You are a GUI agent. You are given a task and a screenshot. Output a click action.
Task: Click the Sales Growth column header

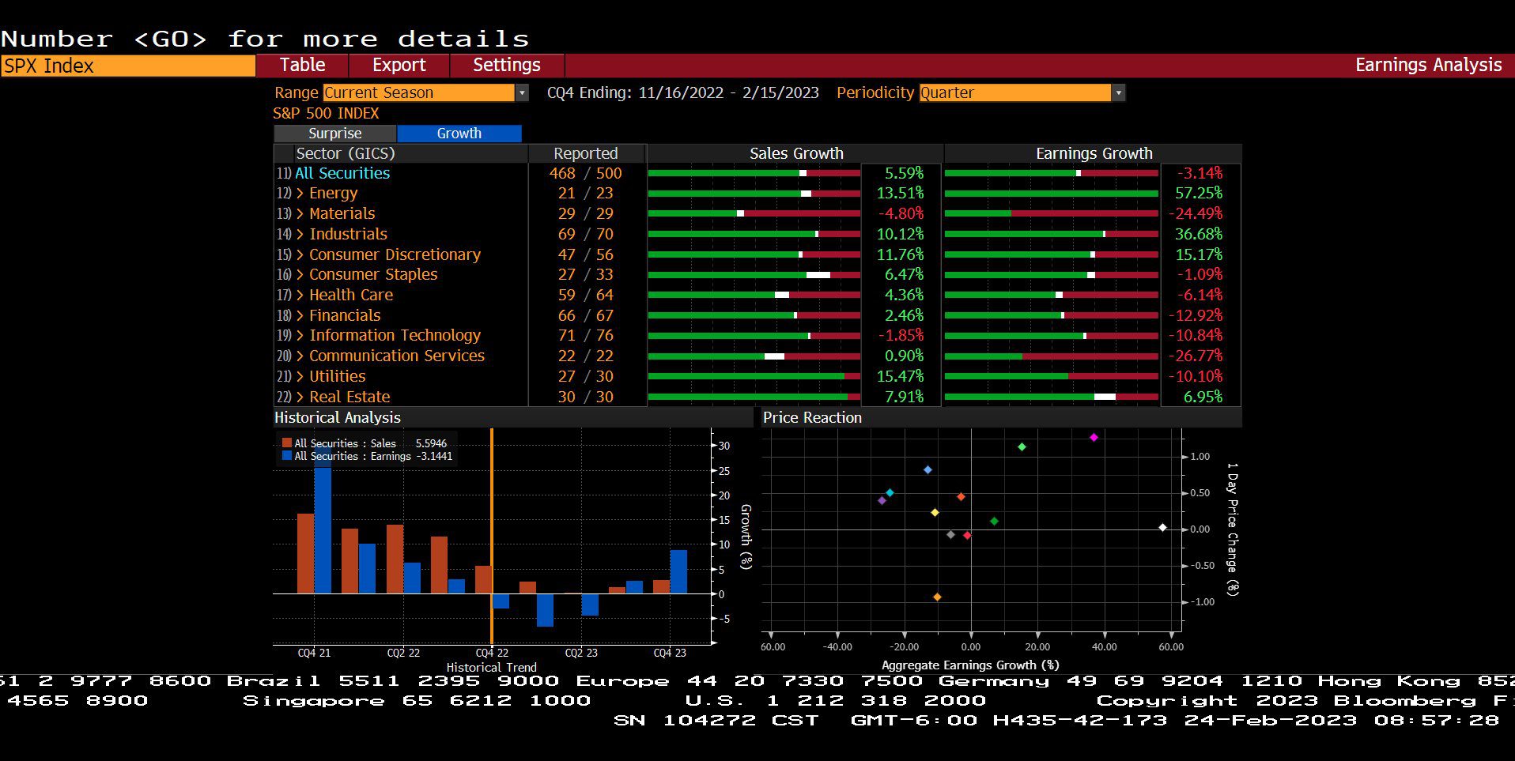tap(796, 153)
